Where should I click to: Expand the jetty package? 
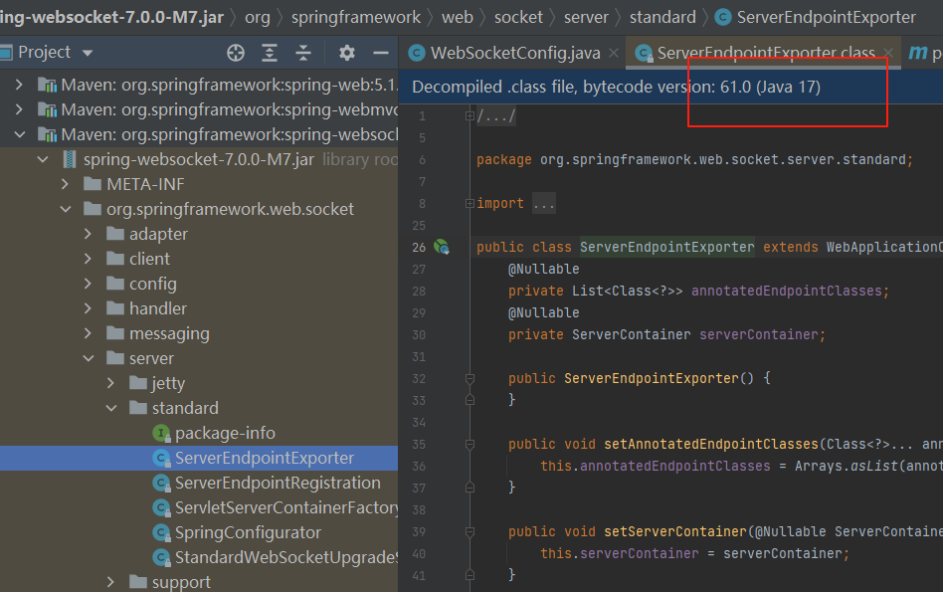110,383
